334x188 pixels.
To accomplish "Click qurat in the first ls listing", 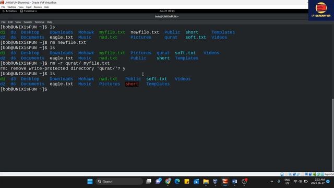I will [171, 37].
